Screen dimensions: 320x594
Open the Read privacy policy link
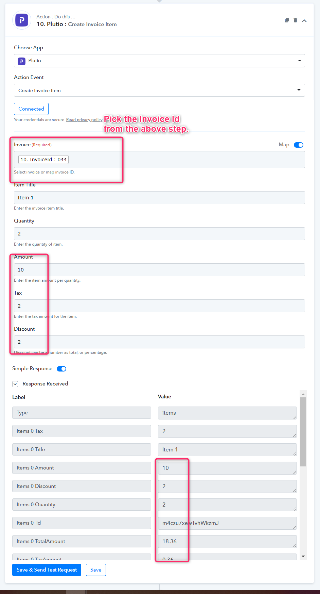(x=84, y=120)
